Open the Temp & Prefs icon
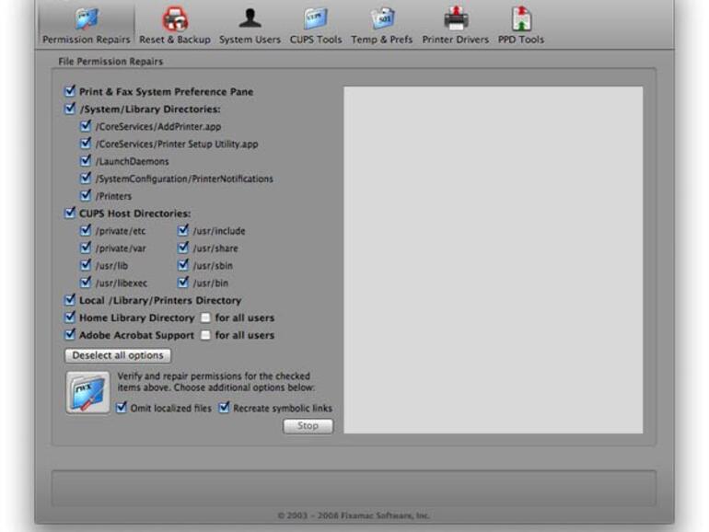Screen dimensions: 709x532 click(381, 18)
